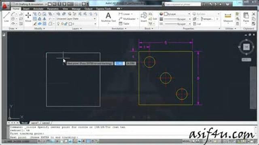Click Edit block button
The height and width of the screenshot is (145, 259).
153,19
